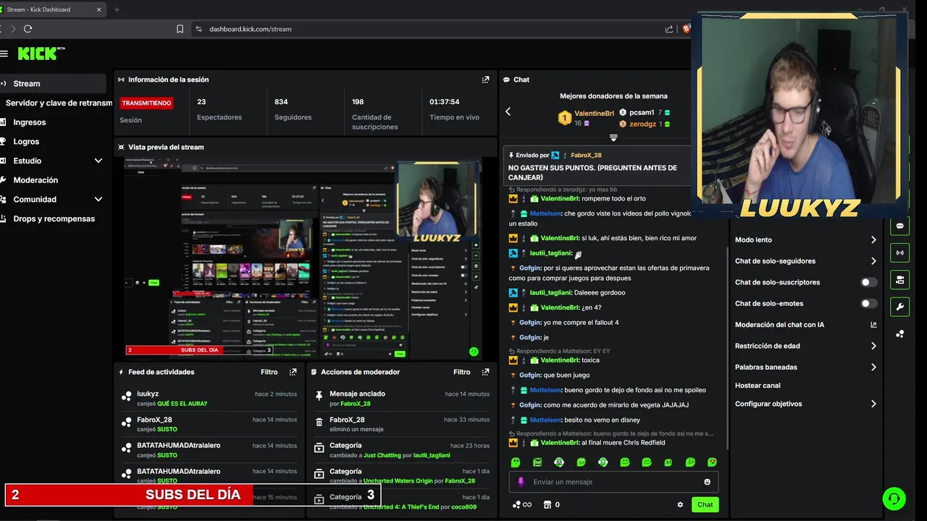Open Moderación del chat con IA external icon
Screen dimensions: 927x521
[x=873, y=325]
